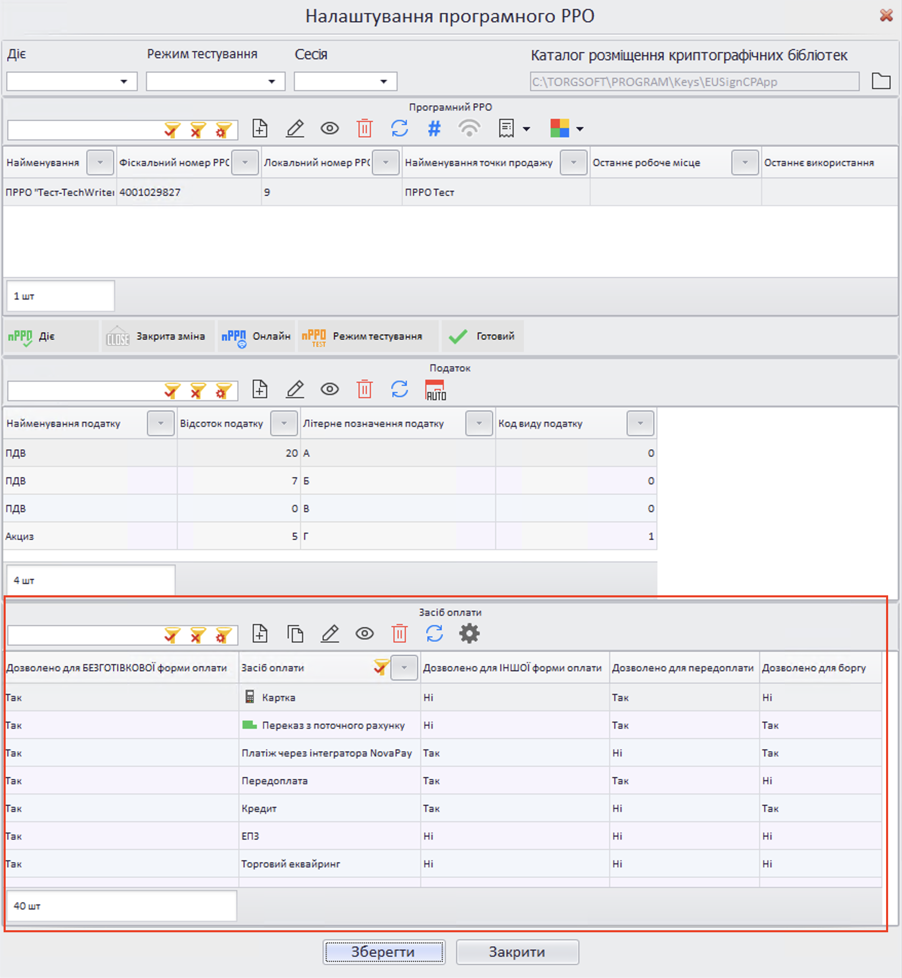Toggle the Онлайн status filter
The width and height of the screenshot is (902, 978).
[x=256, y=336]
